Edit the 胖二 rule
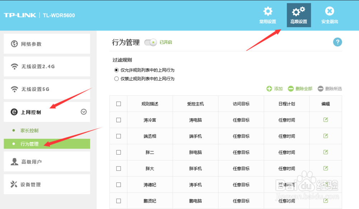Image resolution: width=359 pixels, height=209 pixels. 326,152
